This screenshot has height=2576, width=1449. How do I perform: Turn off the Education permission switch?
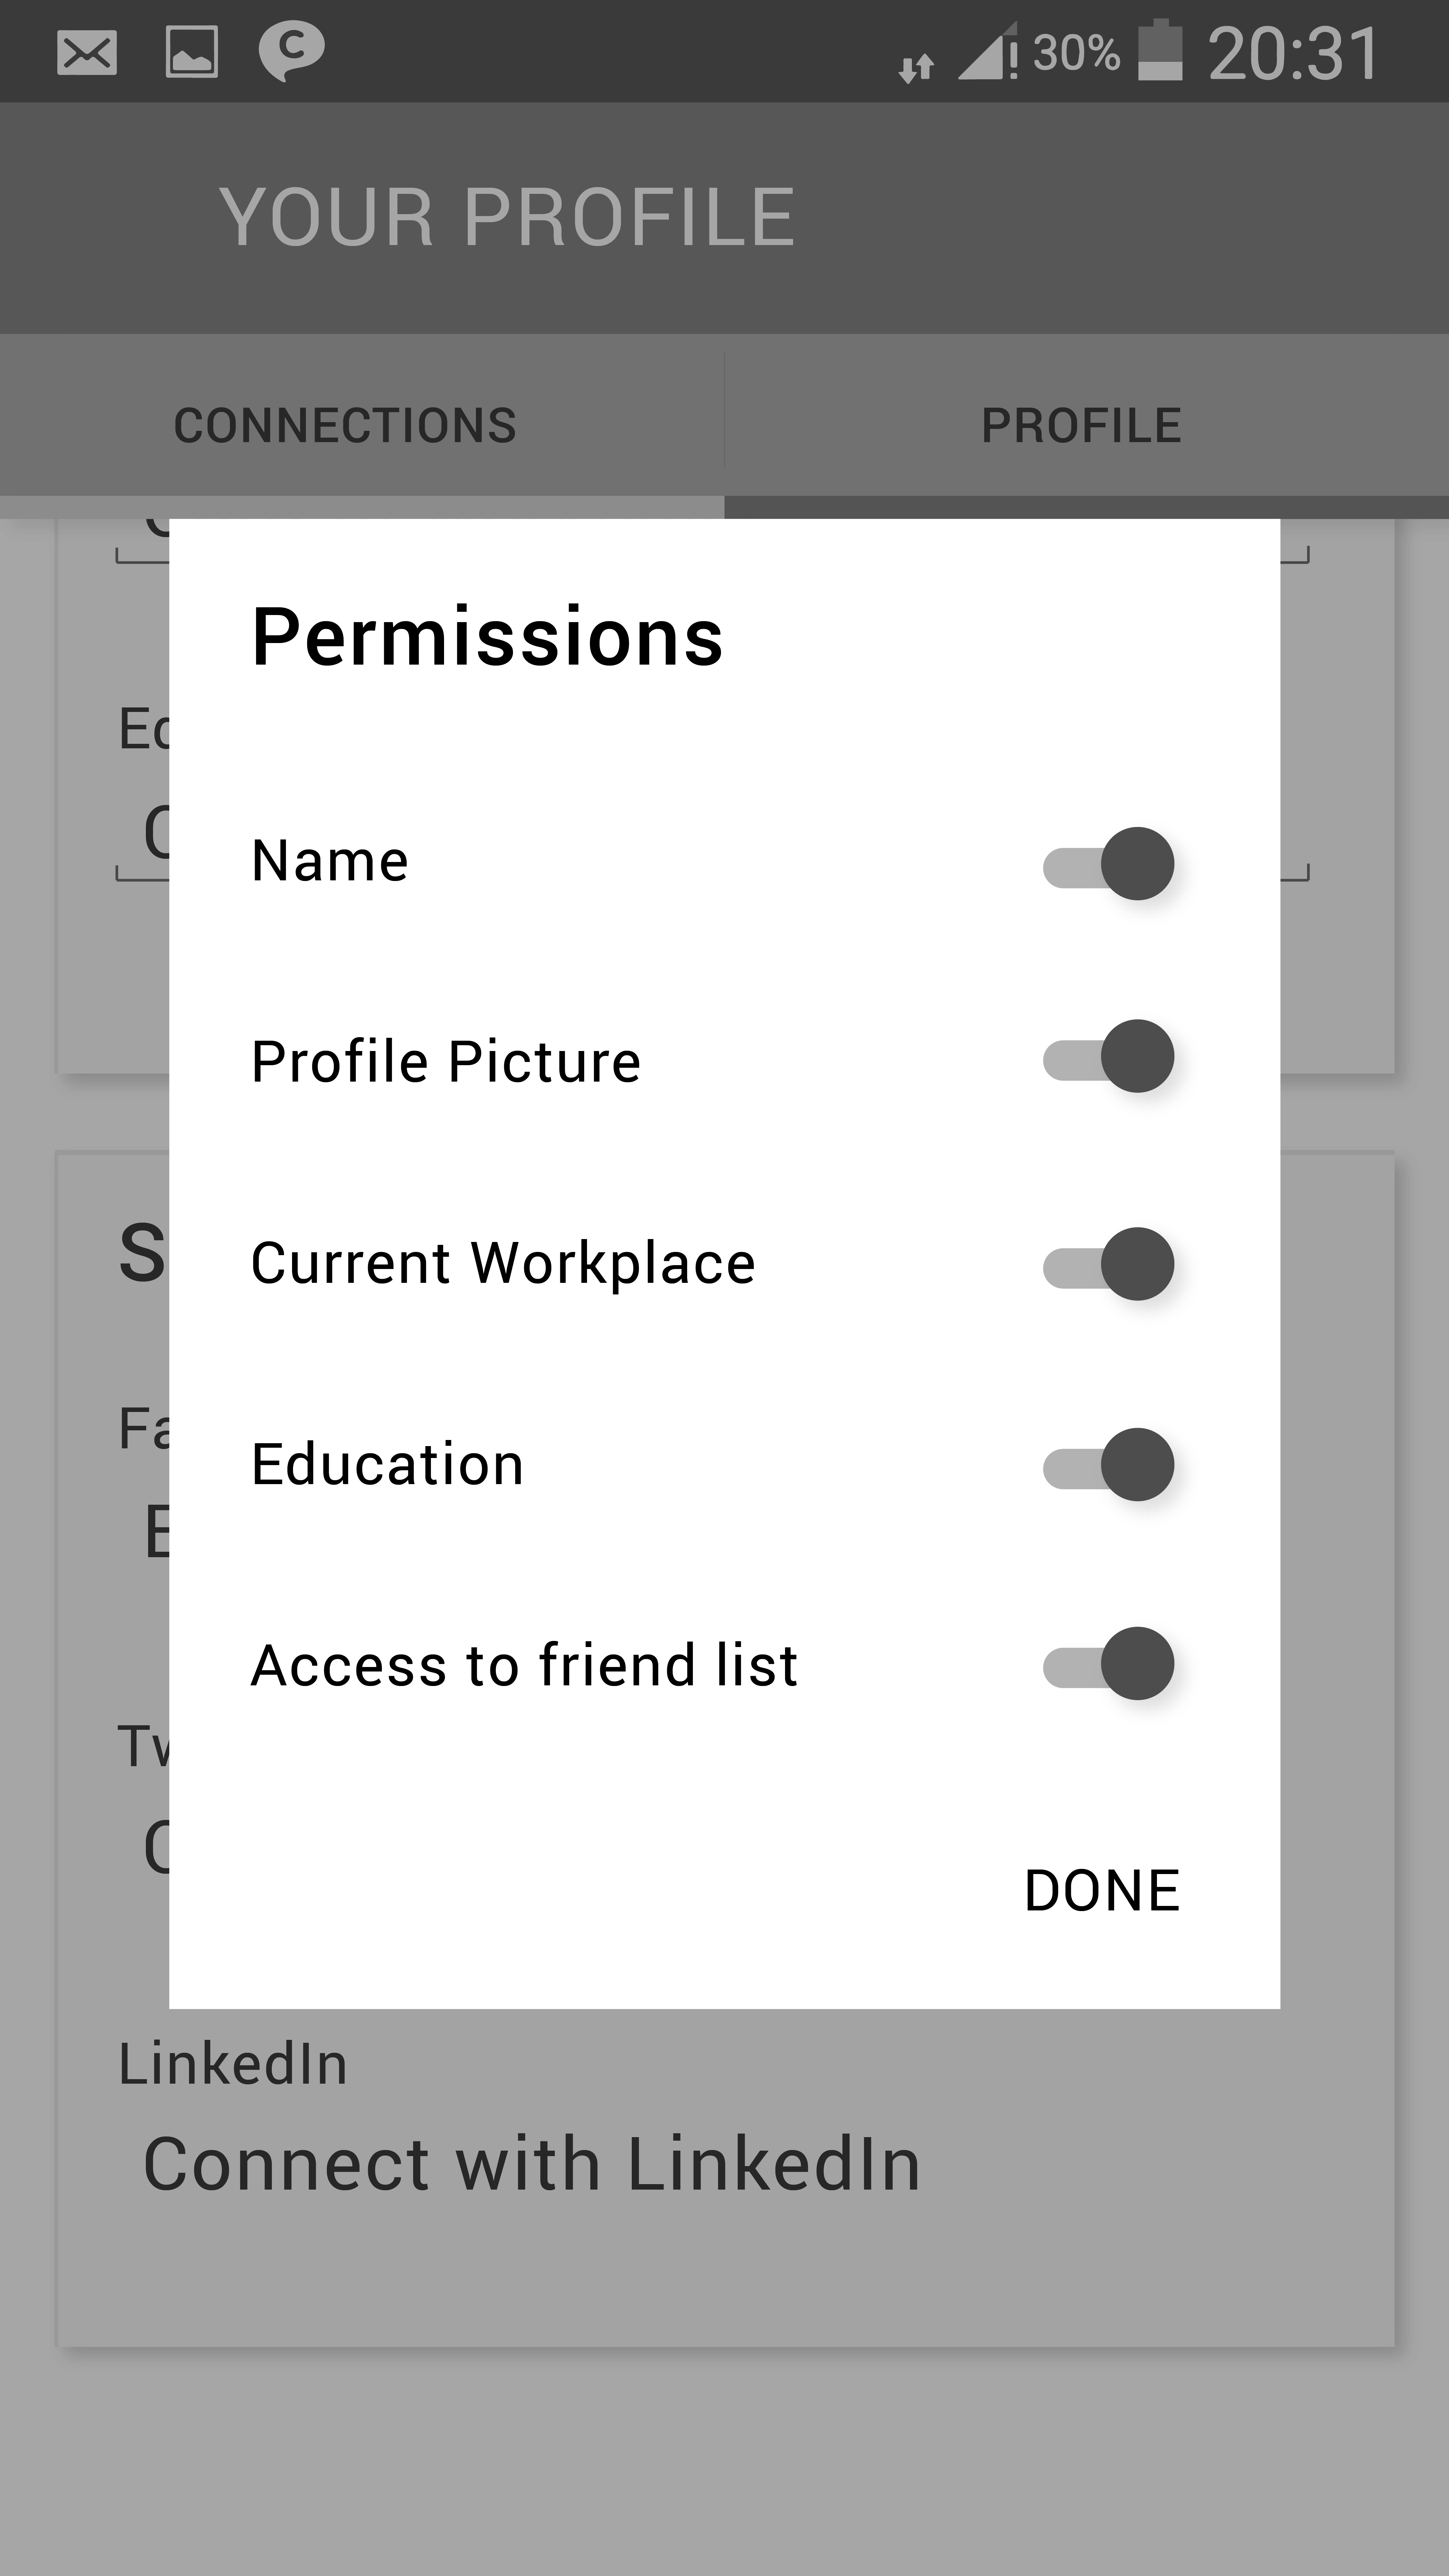click(1108, 1465)
